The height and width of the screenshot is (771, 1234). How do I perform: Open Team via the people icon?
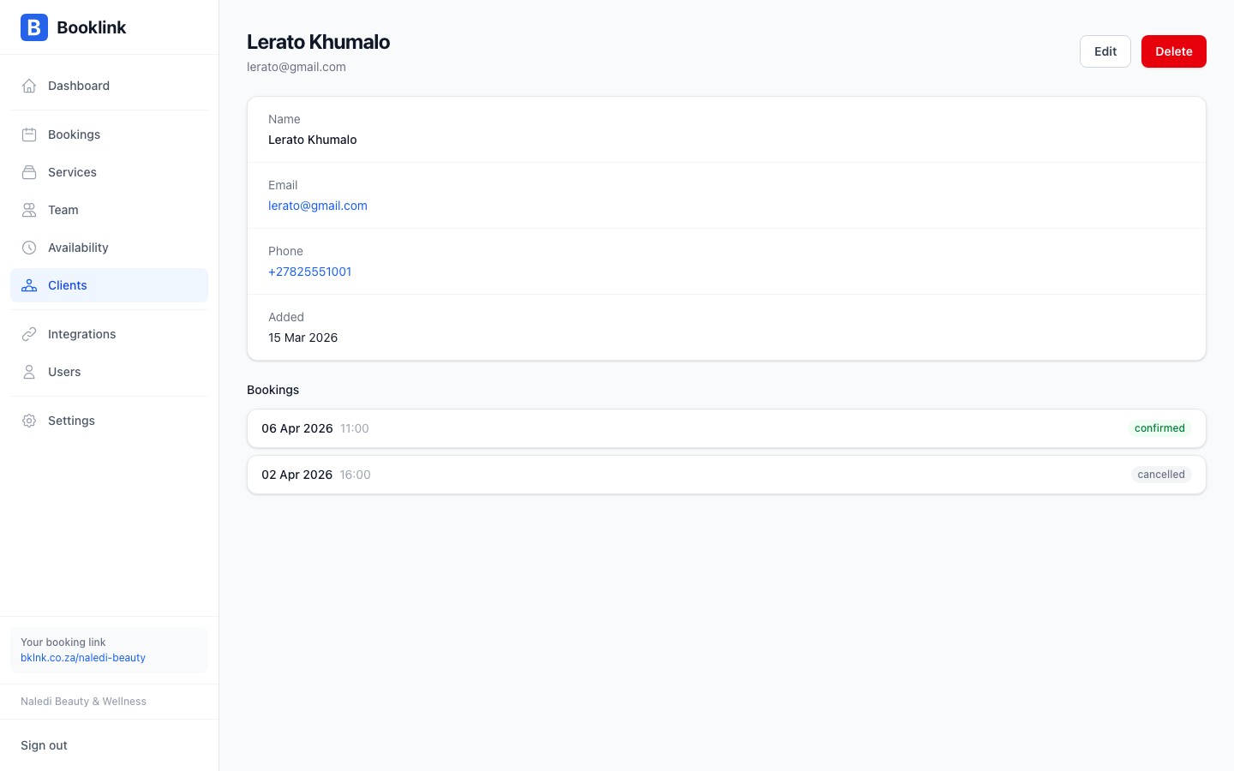point(29,210)
